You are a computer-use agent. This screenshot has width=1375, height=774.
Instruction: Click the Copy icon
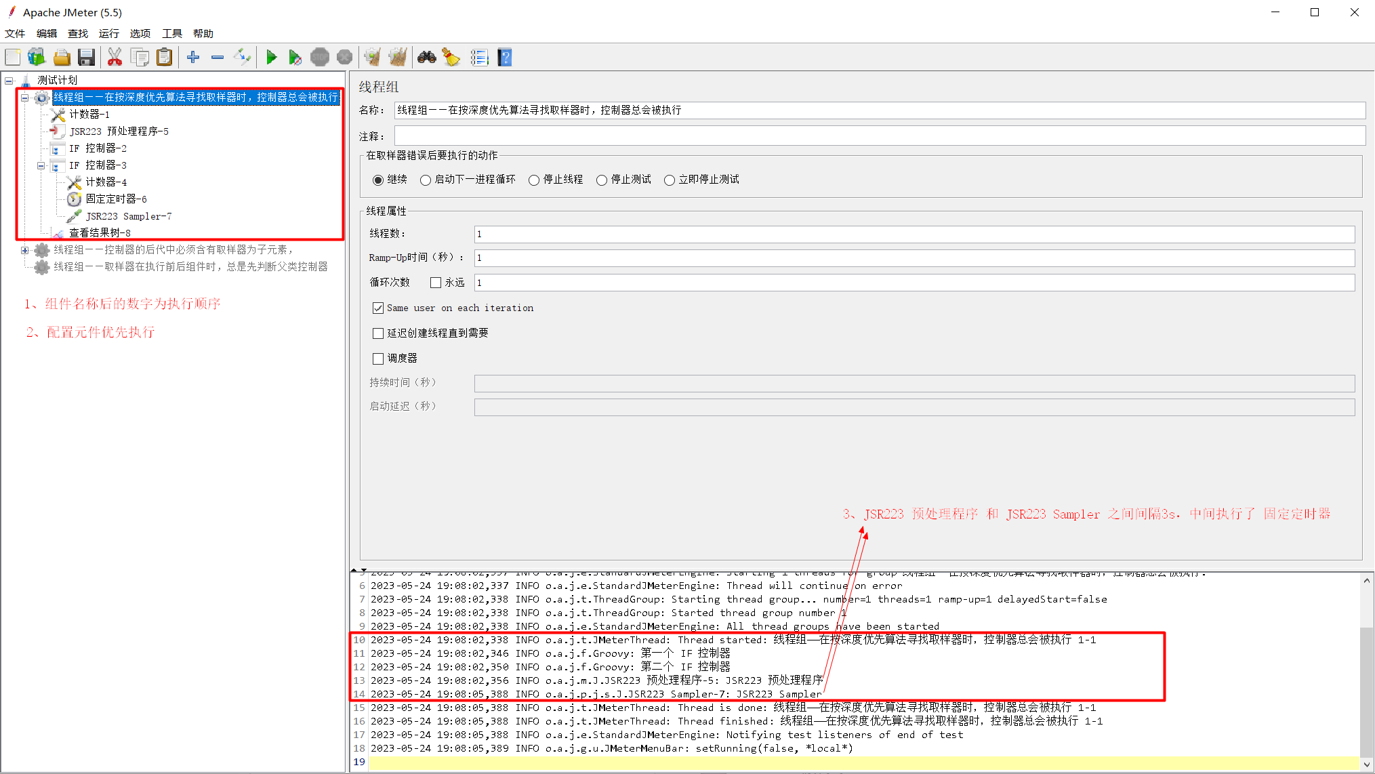(140, 58)
